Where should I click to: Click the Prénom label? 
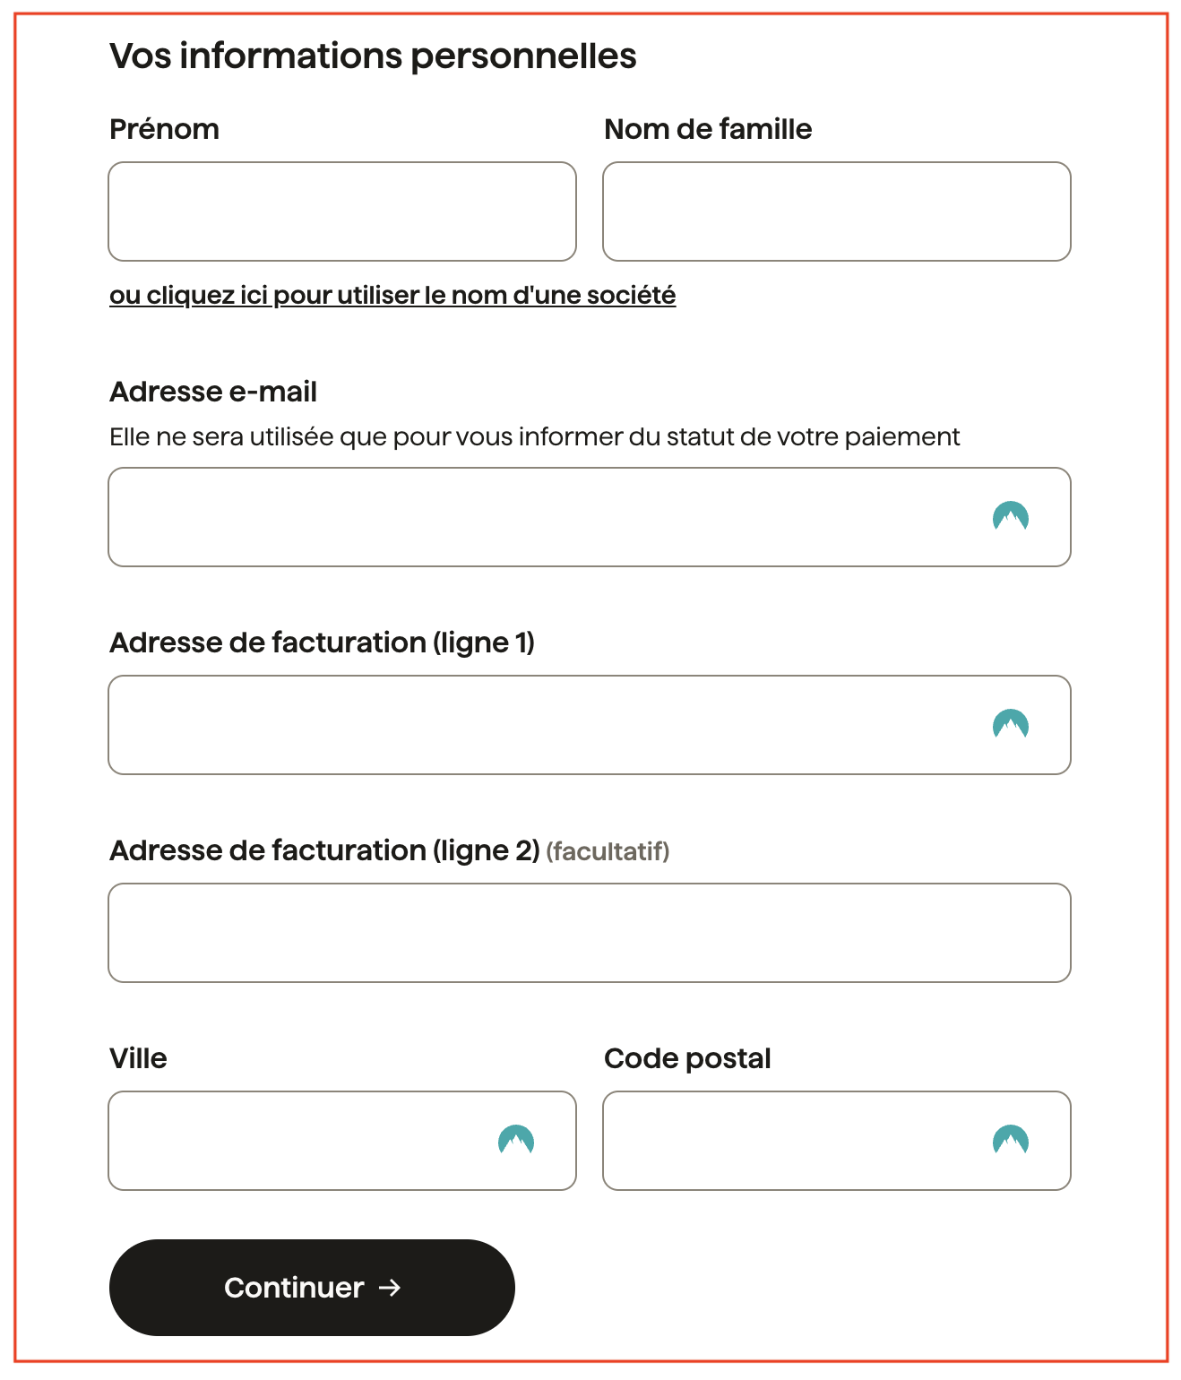[x=164, y=129]
